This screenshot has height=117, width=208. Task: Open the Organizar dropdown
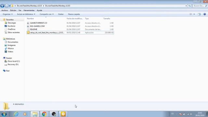7,14
